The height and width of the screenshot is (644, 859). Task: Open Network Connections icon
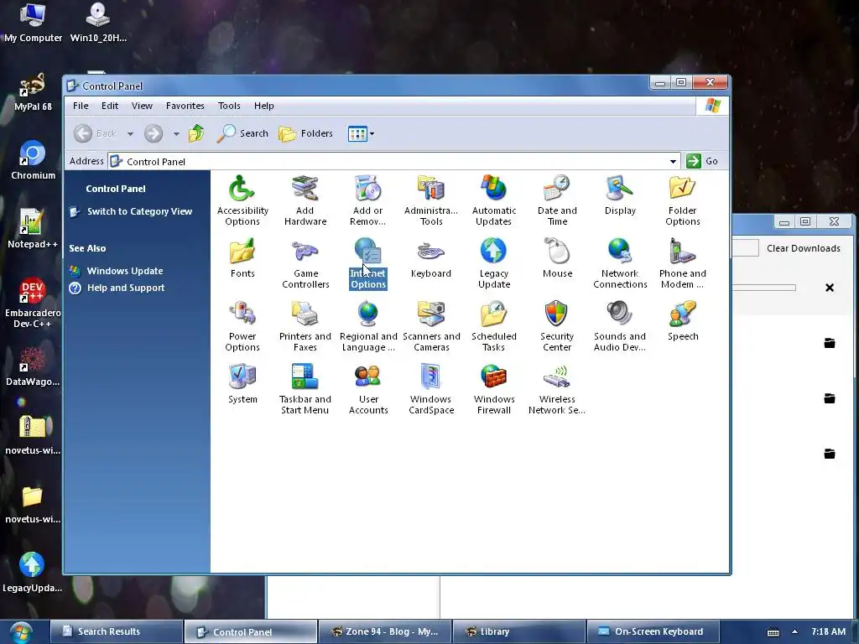click(x=620, y=263)
